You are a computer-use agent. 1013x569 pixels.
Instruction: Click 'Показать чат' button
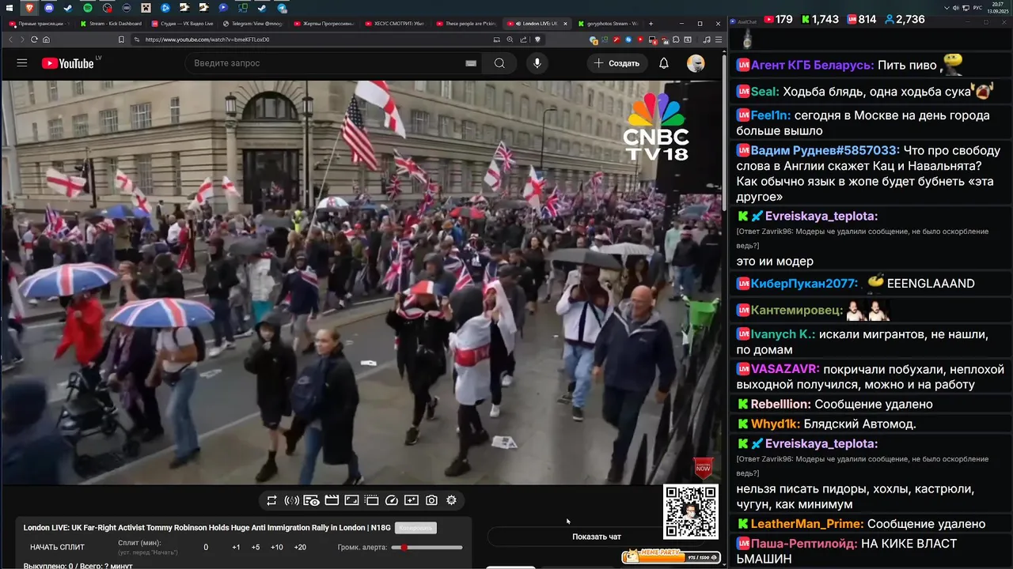click(597, 537)
